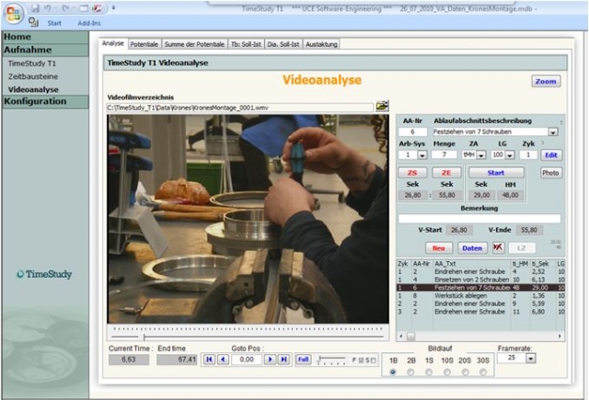Click the Undo icon in quick access toolbar
This screenshot has width=589, height=400.
coord(47,7)
